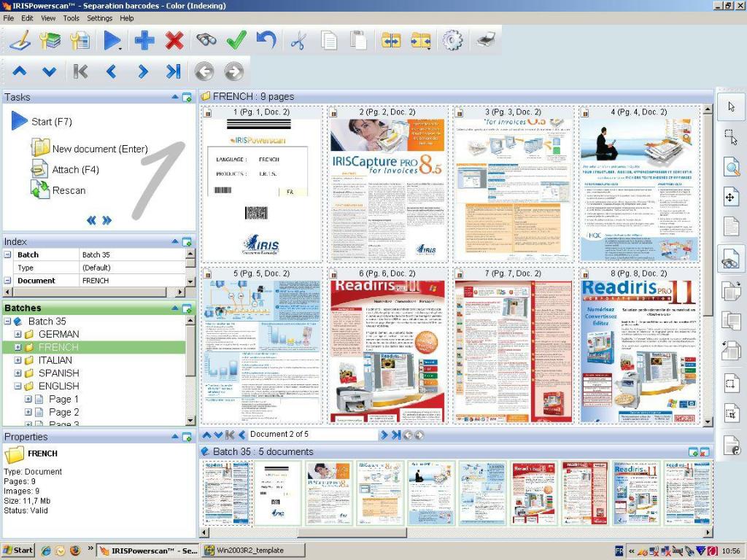Expand the GERMAN folder in the tree

click(18, 334)
